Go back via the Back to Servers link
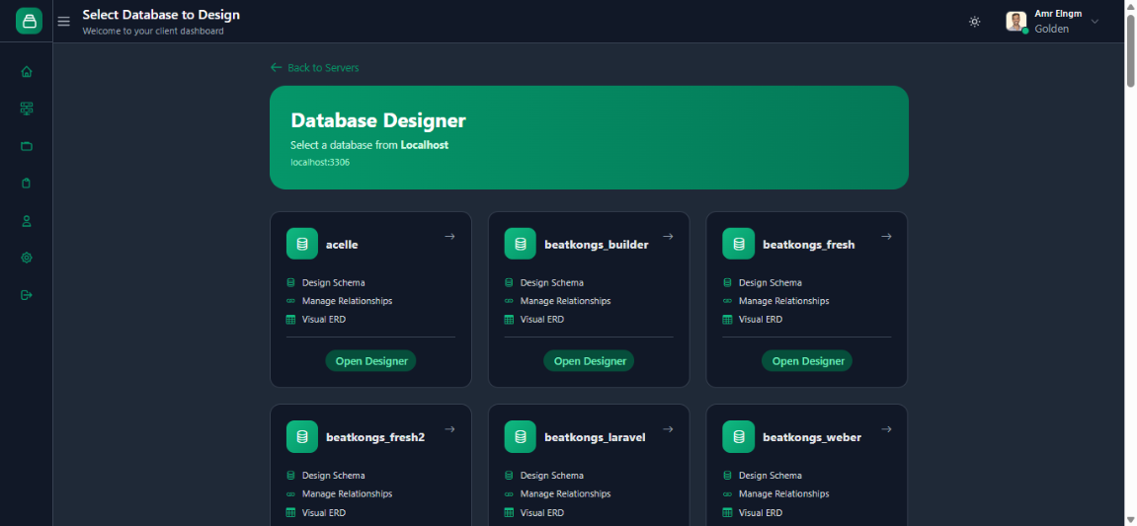1137x526 pixels. [315, 68]
